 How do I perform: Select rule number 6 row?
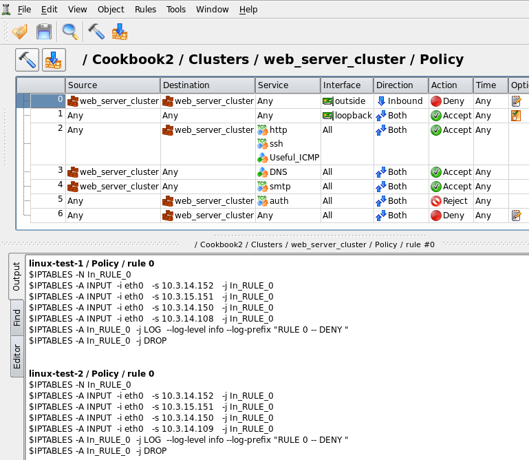[x=47, y=216]
